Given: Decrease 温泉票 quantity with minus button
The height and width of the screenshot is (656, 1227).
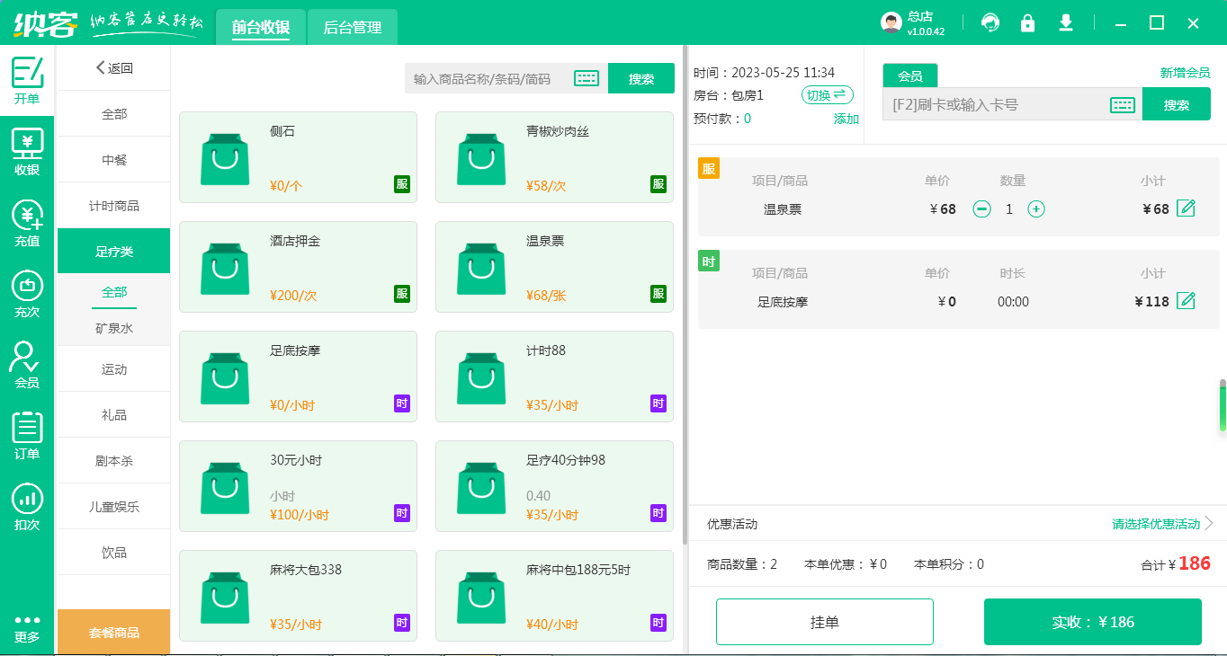Looking at the screenshot, I should (x=982, y=208).
